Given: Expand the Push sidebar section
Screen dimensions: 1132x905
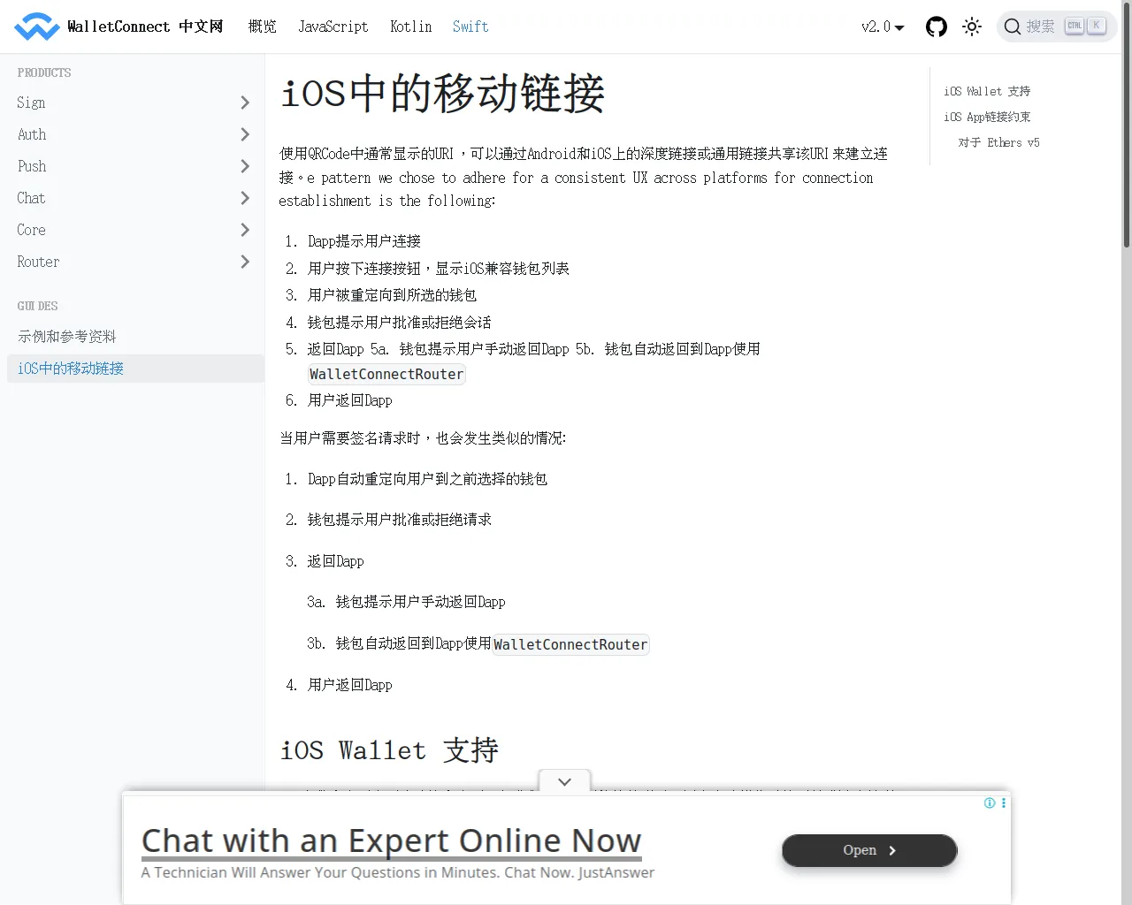Looking at the screenshot, I should tap(245, 166).
